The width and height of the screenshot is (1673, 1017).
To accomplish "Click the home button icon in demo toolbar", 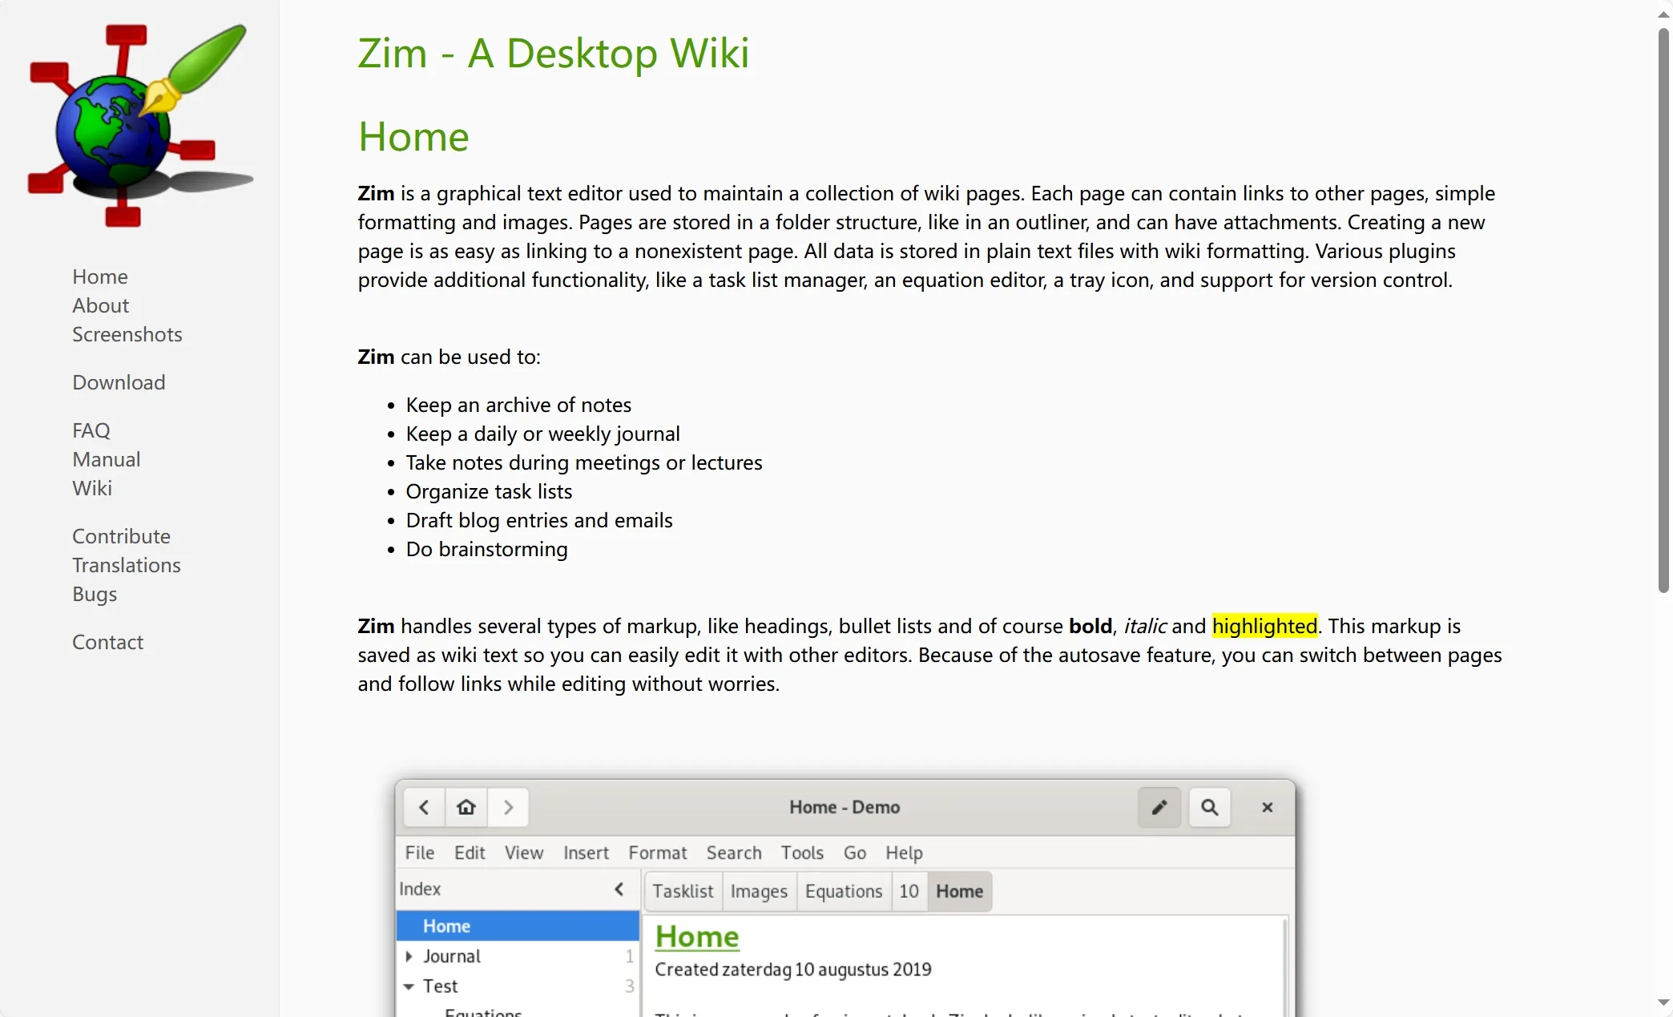I will pyautogui.click(x=466, y=807).
